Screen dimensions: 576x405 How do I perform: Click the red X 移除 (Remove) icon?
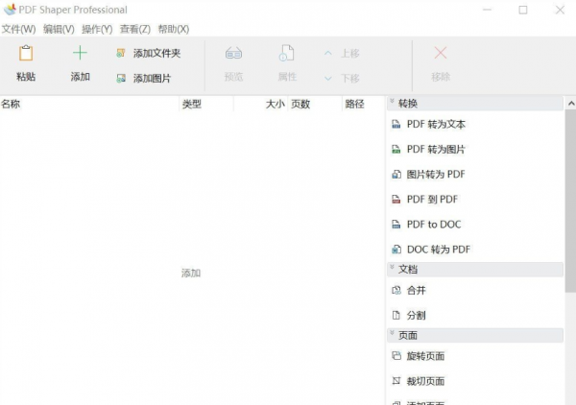(x=441, y=53)
